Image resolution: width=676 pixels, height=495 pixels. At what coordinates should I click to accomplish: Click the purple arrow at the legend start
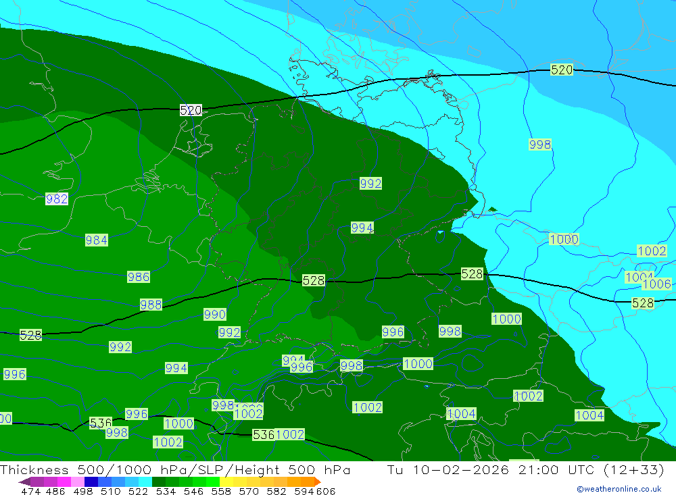click(24, 481)
